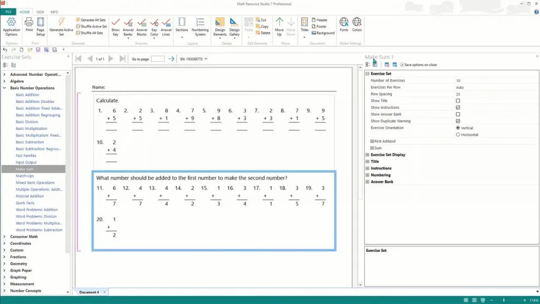Screen dimensions: 540x304
Task: Toggle Show Duplicate Warning checkbox
Action: point(458,121)
